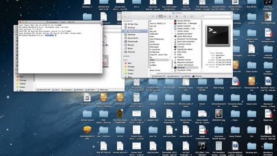
Task: Switch Utilities window to icon view
Action: (153, 16)
